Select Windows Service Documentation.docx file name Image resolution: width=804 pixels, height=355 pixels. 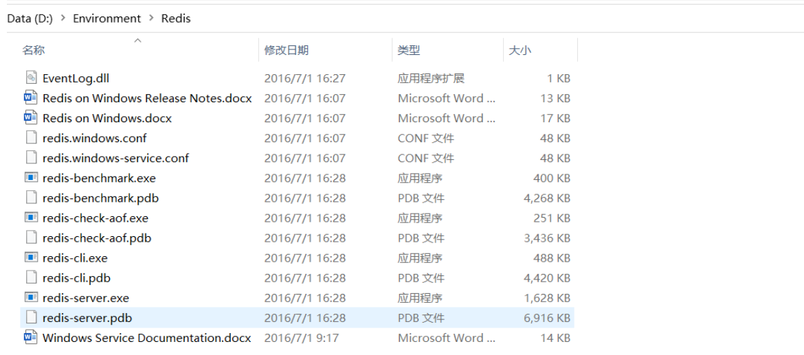[146, 338]
